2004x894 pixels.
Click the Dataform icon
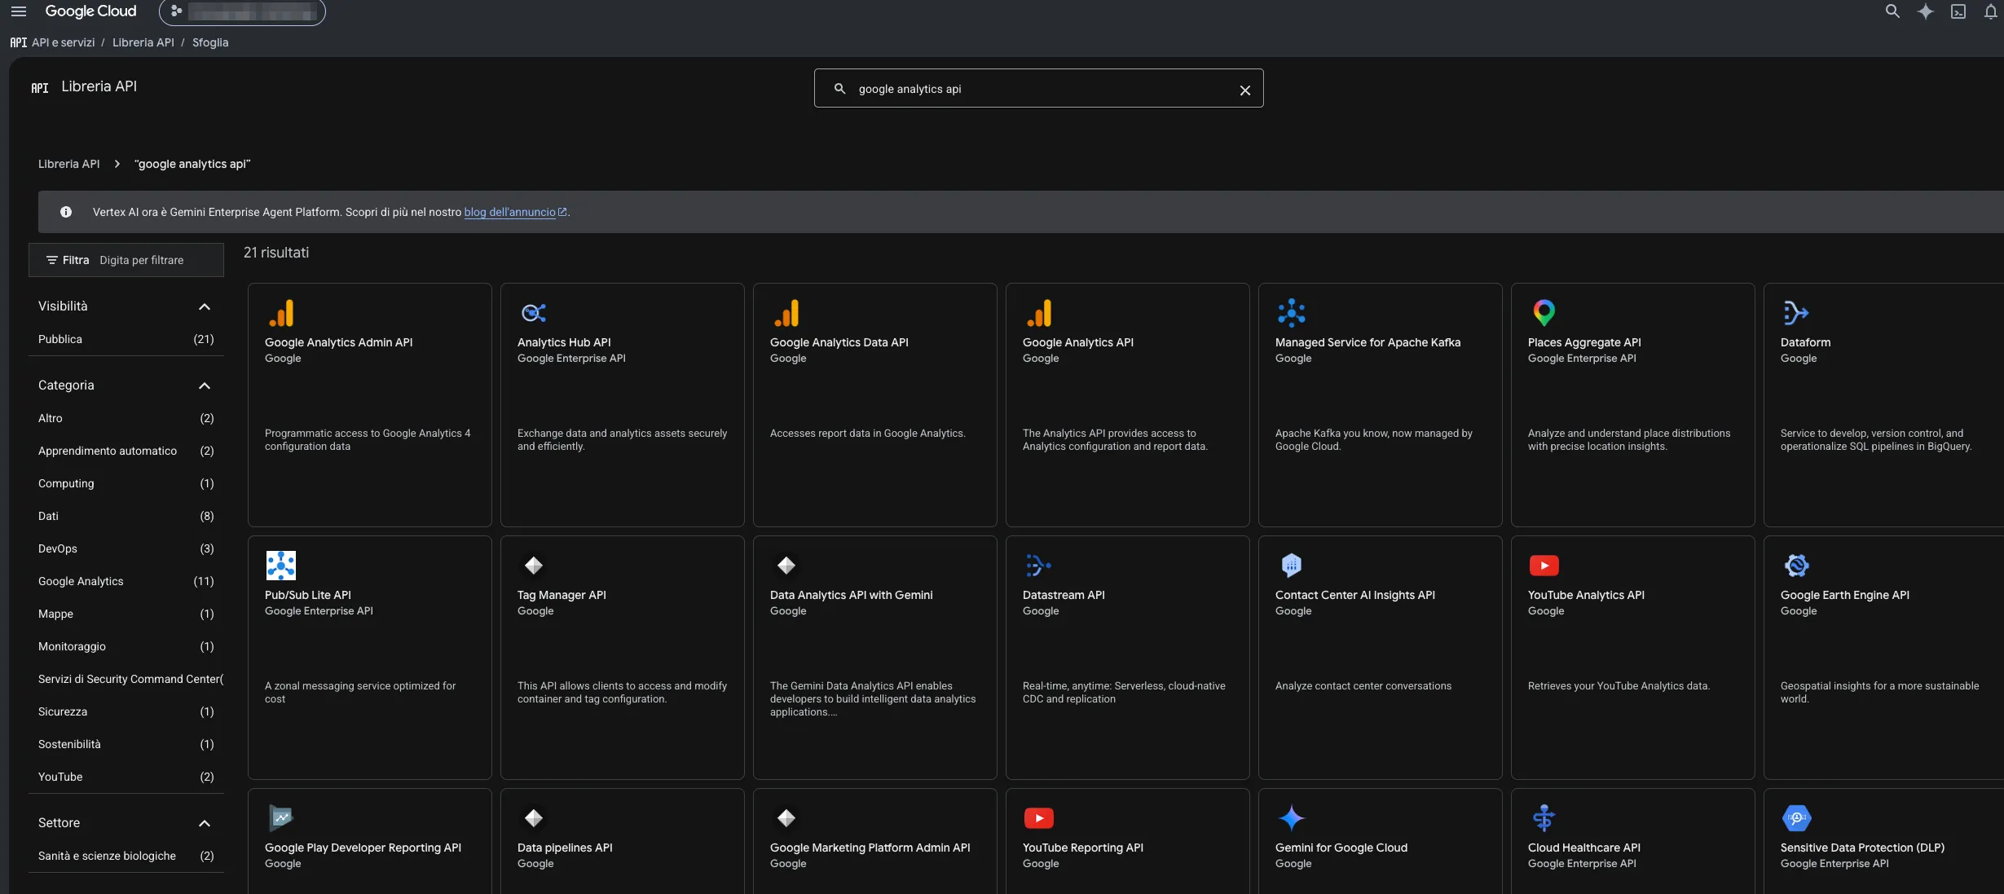click(x=1797, y=313)
